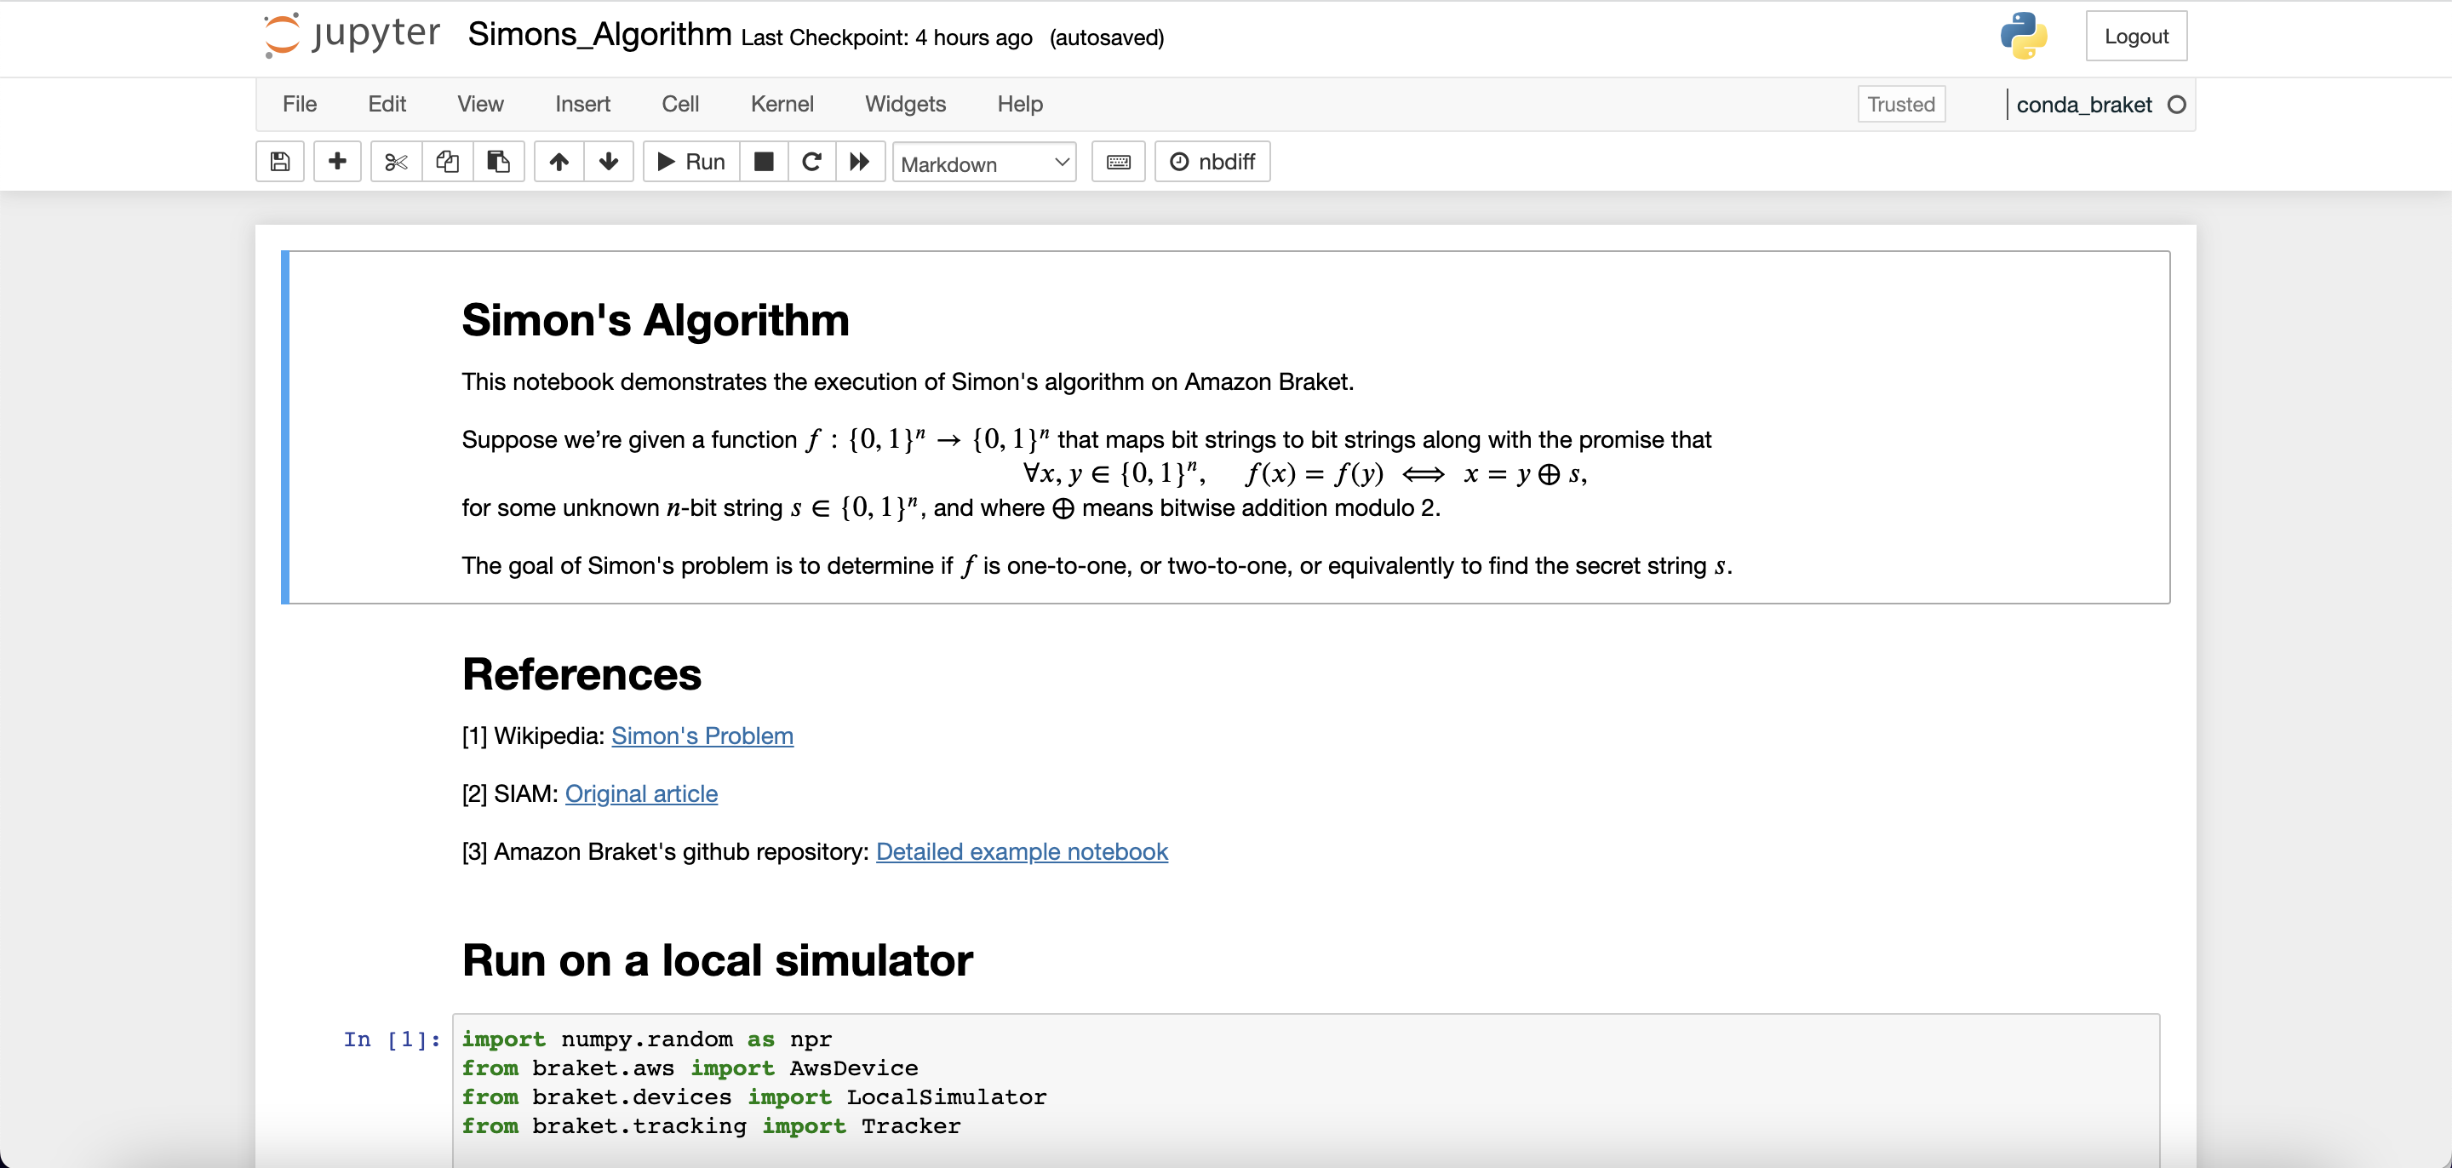This screenshot has height=1168, width=2452.
Task: Paste cells below icon
Action: click(498, 162)
